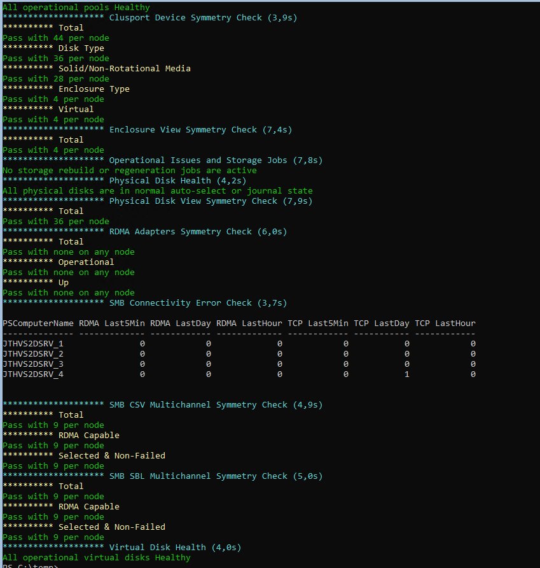Click the 'TCP LastDay' column header

382,323
